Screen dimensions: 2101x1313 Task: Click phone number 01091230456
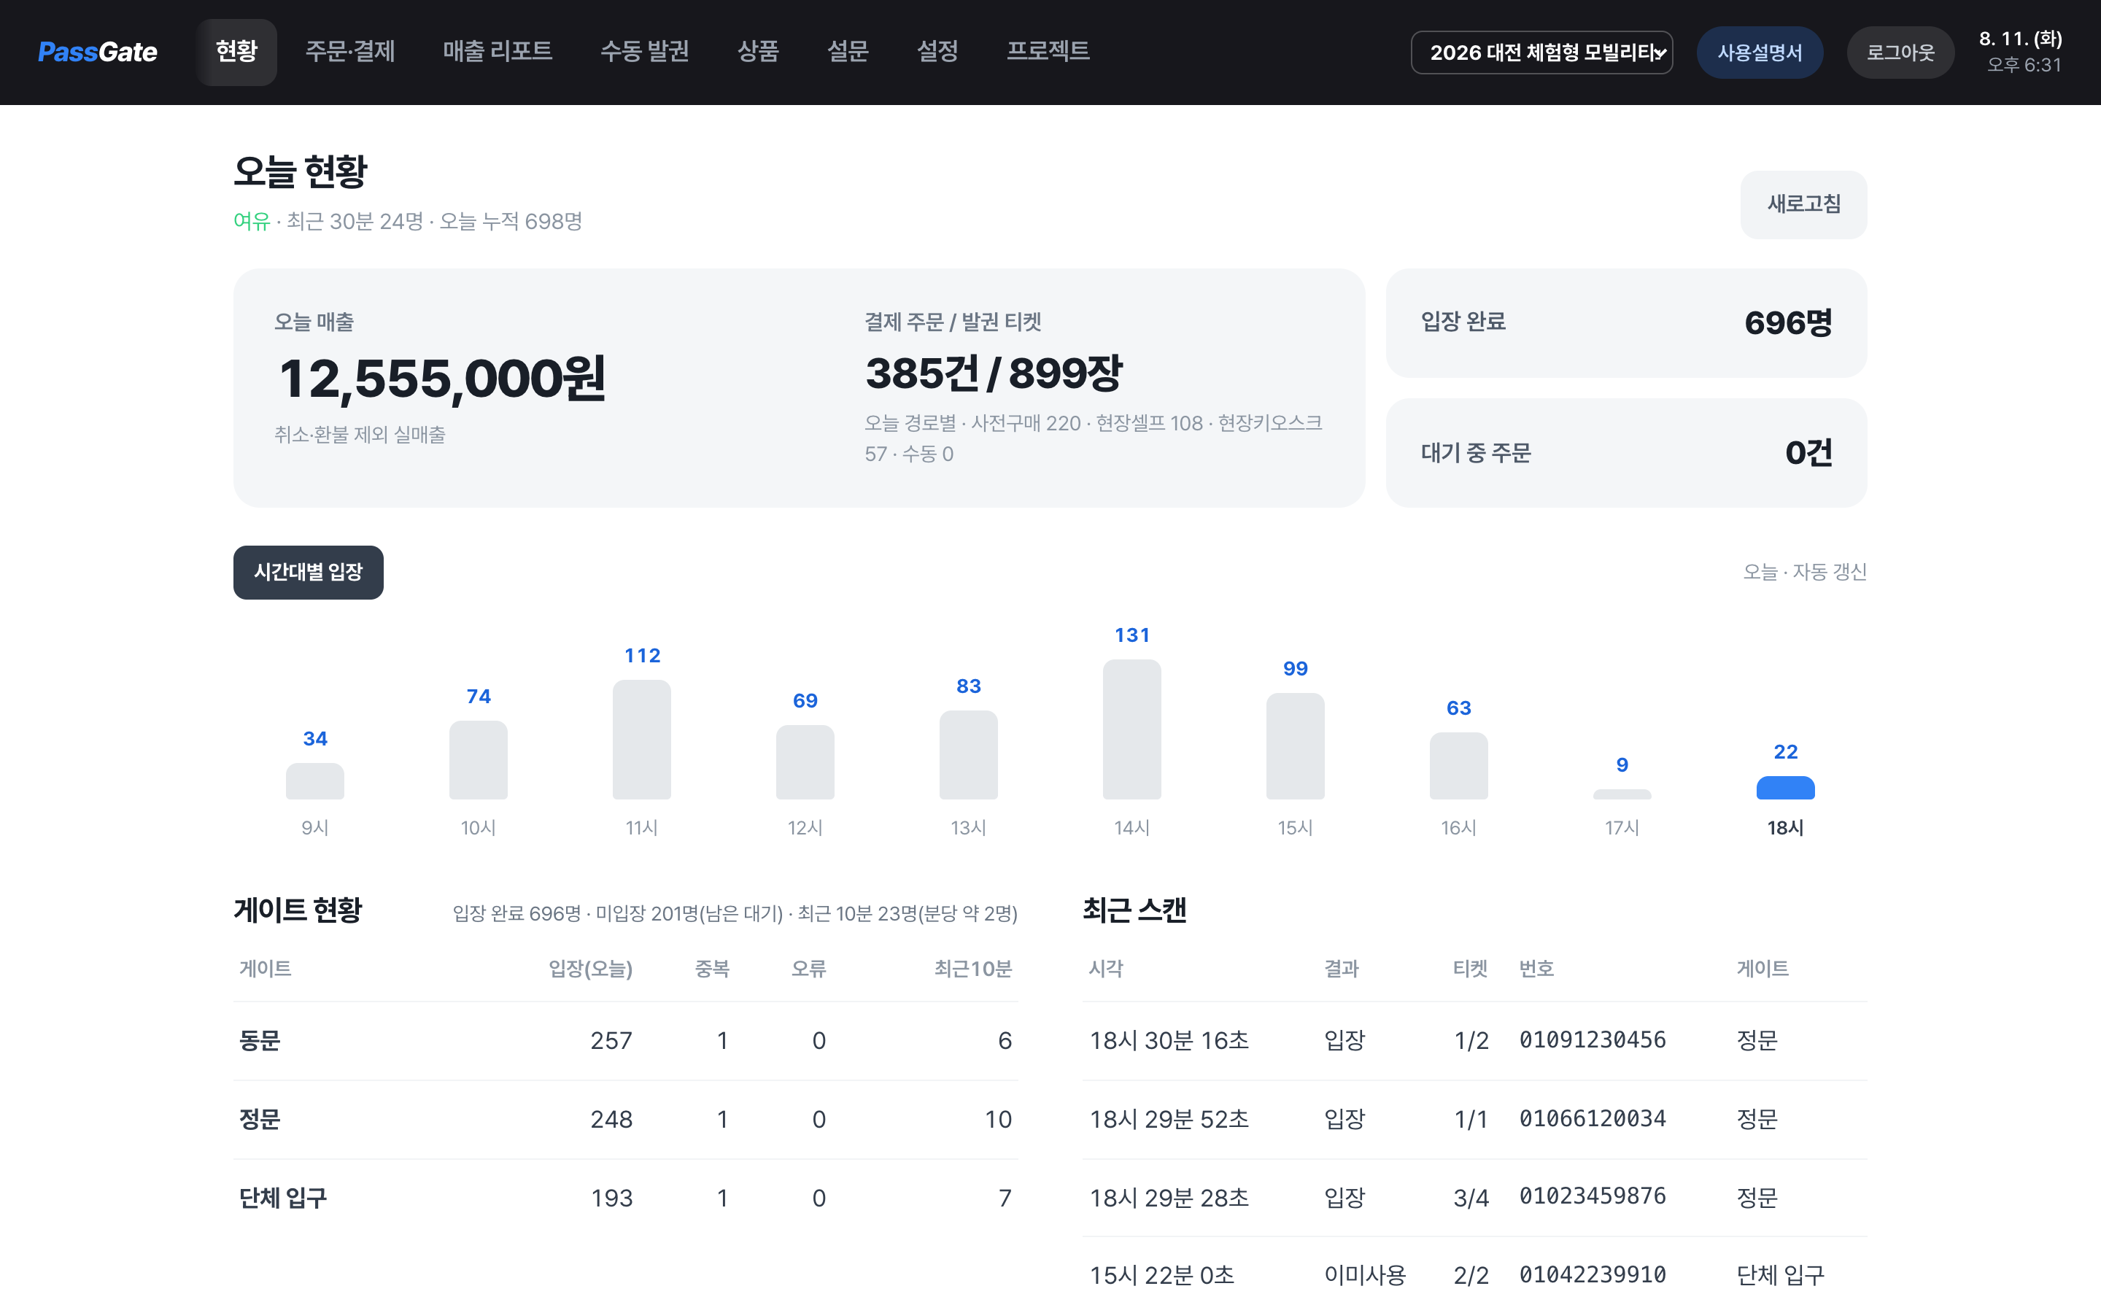click(1593, 1040)
